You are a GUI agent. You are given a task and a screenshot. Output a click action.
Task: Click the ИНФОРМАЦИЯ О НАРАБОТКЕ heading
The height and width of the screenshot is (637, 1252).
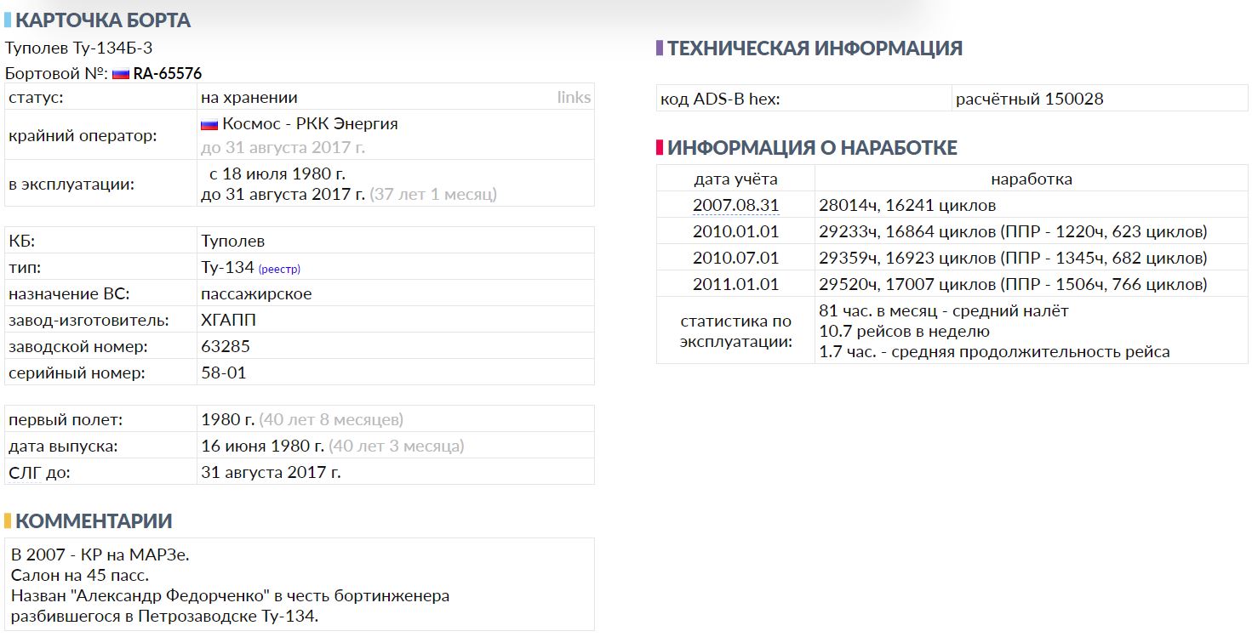812,148
